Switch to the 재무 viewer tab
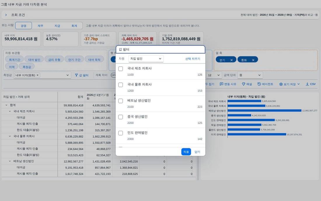 pos(40,26)
